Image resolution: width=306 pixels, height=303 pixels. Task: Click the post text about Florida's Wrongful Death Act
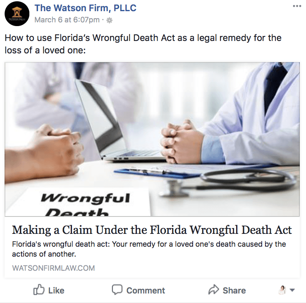point(143,44)
